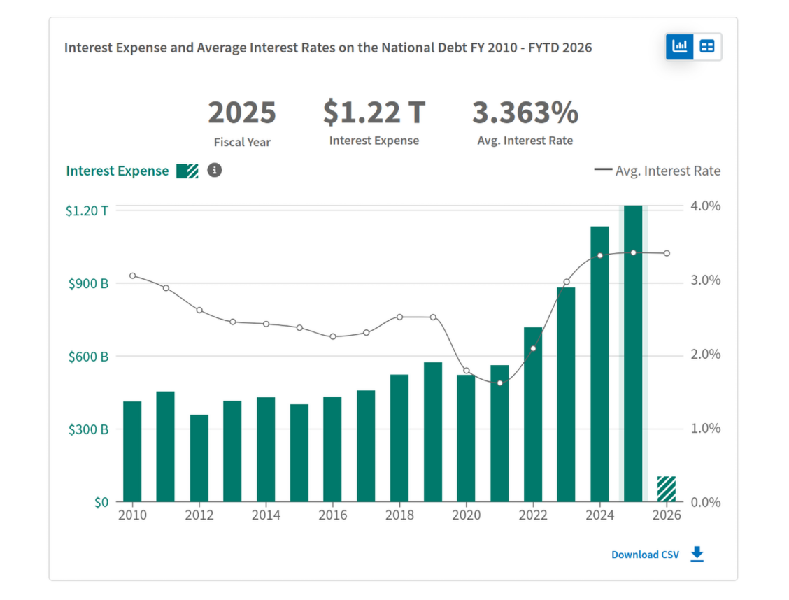Image resolution: width=789 pixels, height=600 pixels.
Task: Click the $1.22 T interest expense value
Action: click(374, 112)
